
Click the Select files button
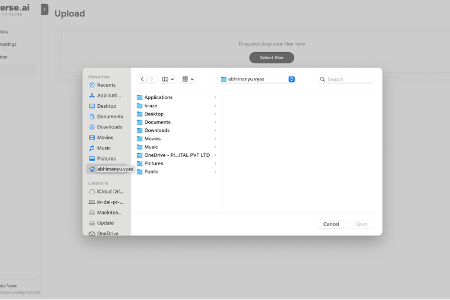pyautogui.click(x=271, y=57)
